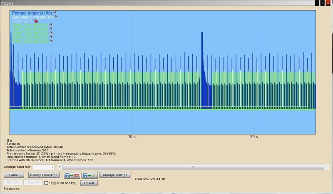333x194 pixels.
Task: Toggle Primary trigger trace visibility eye
Action: pos(55,12)
